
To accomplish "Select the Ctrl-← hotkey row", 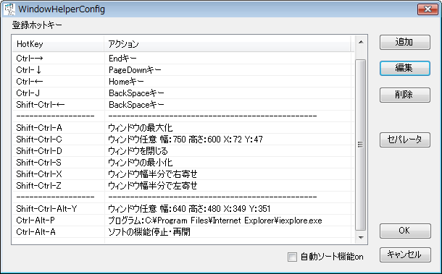I will click(183, 82).
